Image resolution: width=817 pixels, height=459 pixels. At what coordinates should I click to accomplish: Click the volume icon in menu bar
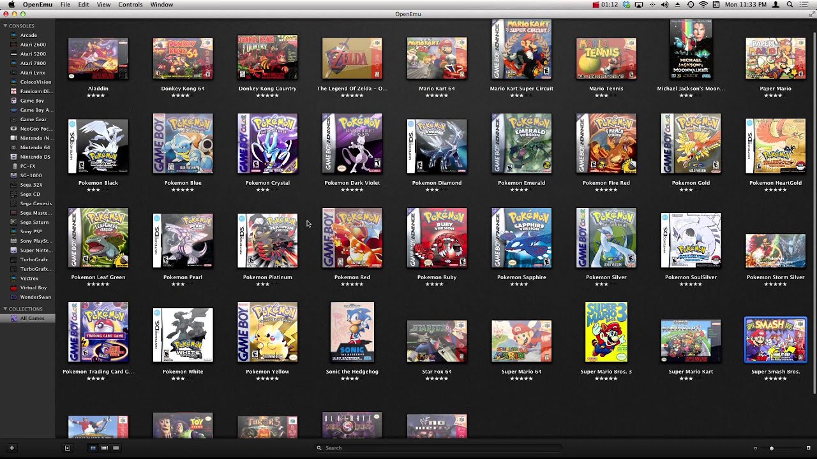pyautogui.click(x=664, y=4)
